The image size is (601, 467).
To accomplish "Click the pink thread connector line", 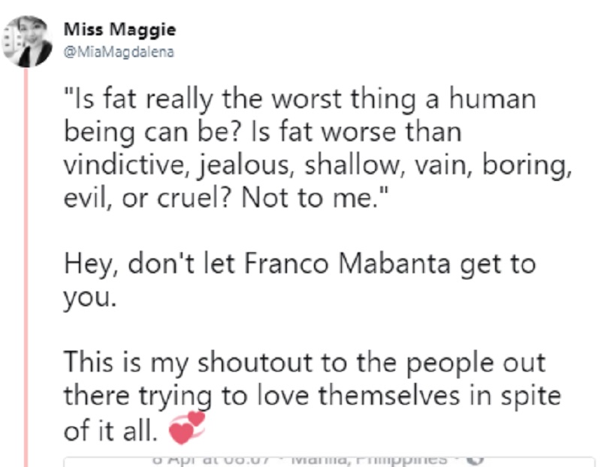I will (x=26, y=267).
